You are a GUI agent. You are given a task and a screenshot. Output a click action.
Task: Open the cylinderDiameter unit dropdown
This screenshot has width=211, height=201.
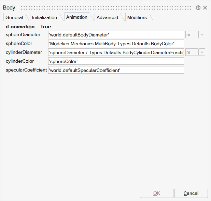coord(201,52)
